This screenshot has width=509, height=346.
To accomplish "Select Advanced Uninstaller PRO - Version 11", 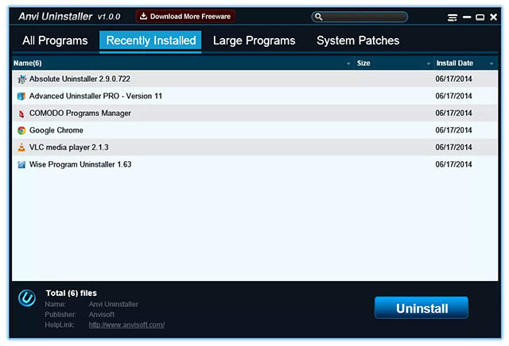I will click(x=254, y=96).
